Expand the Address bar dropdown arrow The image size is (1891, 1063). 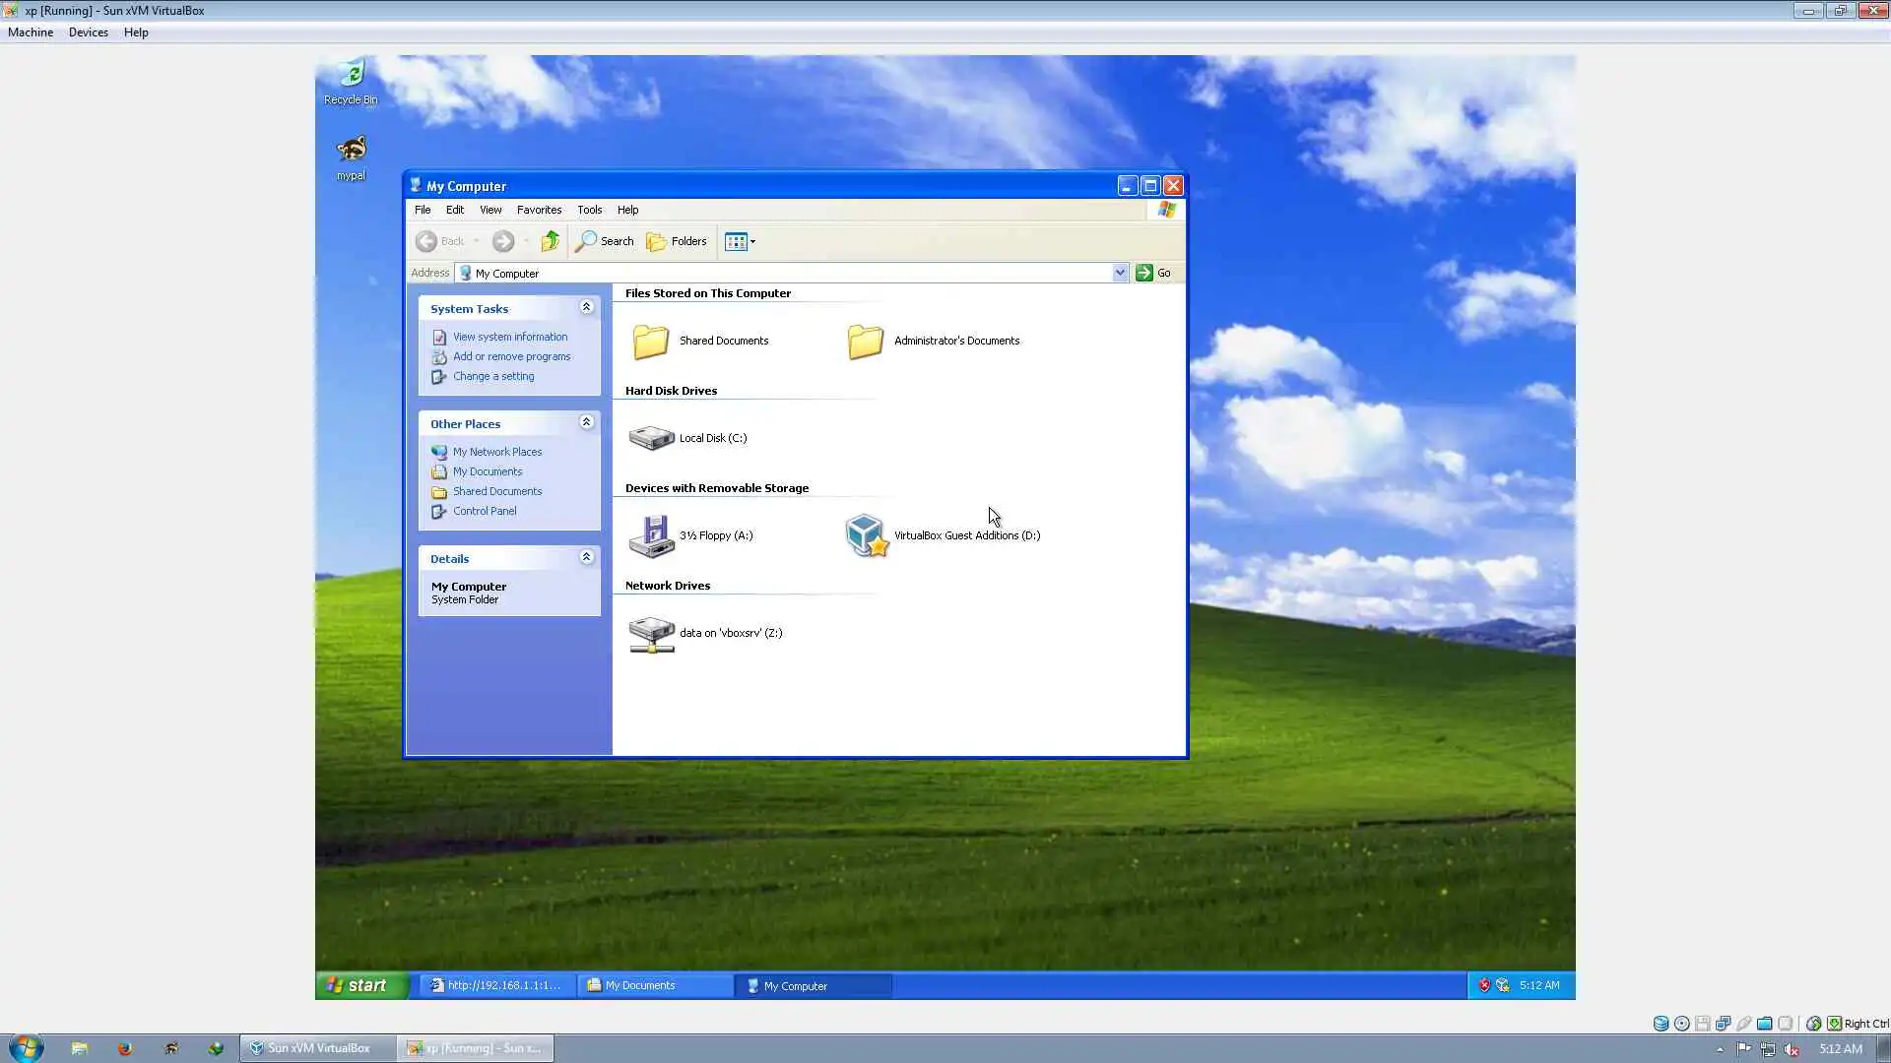click(x=1120, y=273)
